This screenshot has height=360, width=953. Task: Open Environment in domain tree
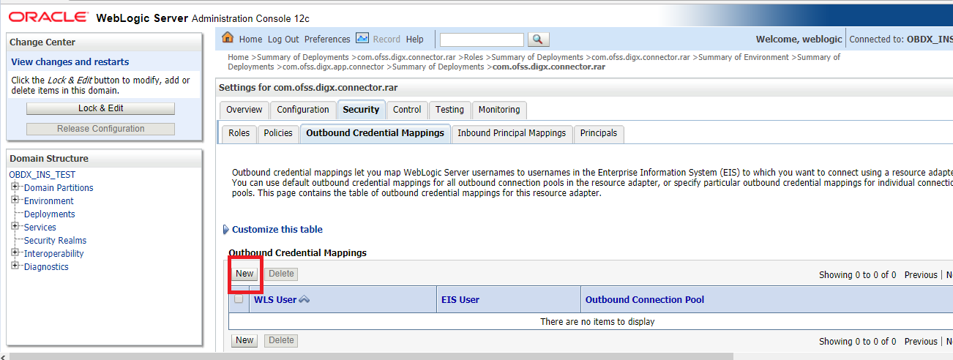click(49, 201)
